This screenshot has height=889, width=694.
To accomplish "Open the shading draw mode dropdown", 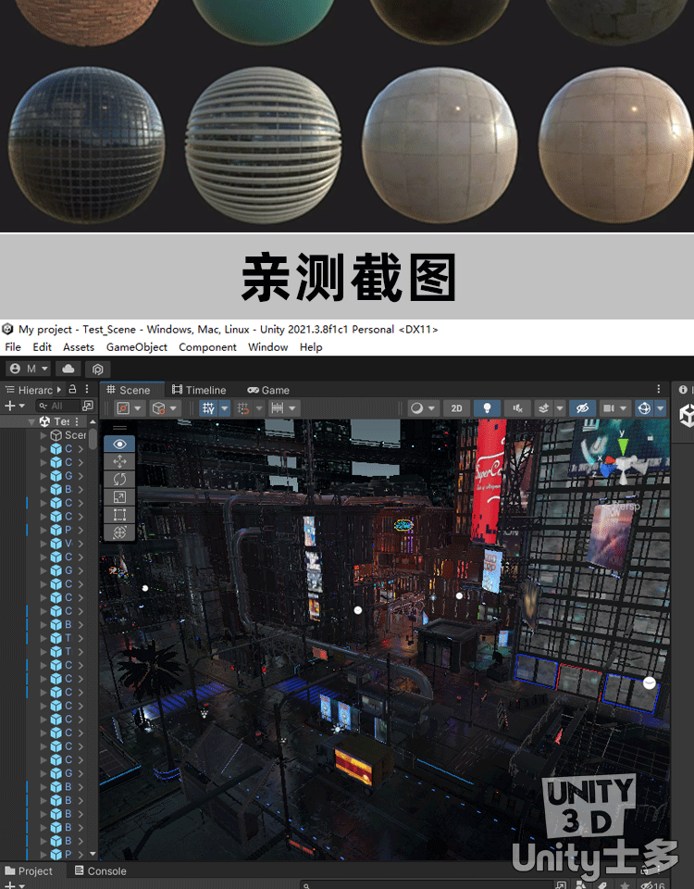I will tap(422, 408).
